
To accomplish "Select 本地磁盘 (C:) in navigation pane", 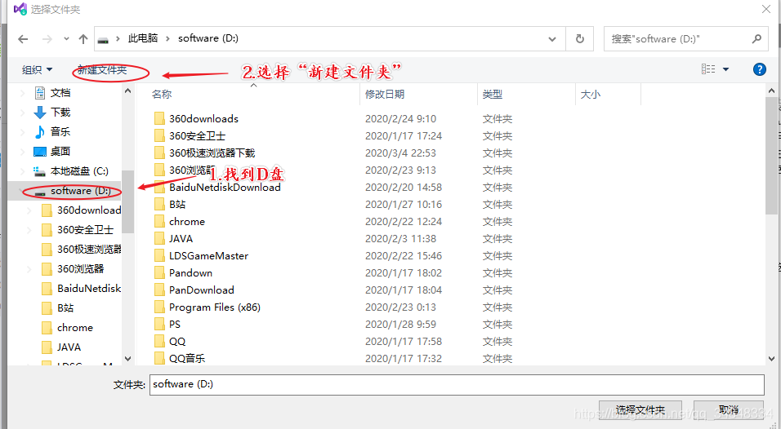I will [x=79, y=171].
